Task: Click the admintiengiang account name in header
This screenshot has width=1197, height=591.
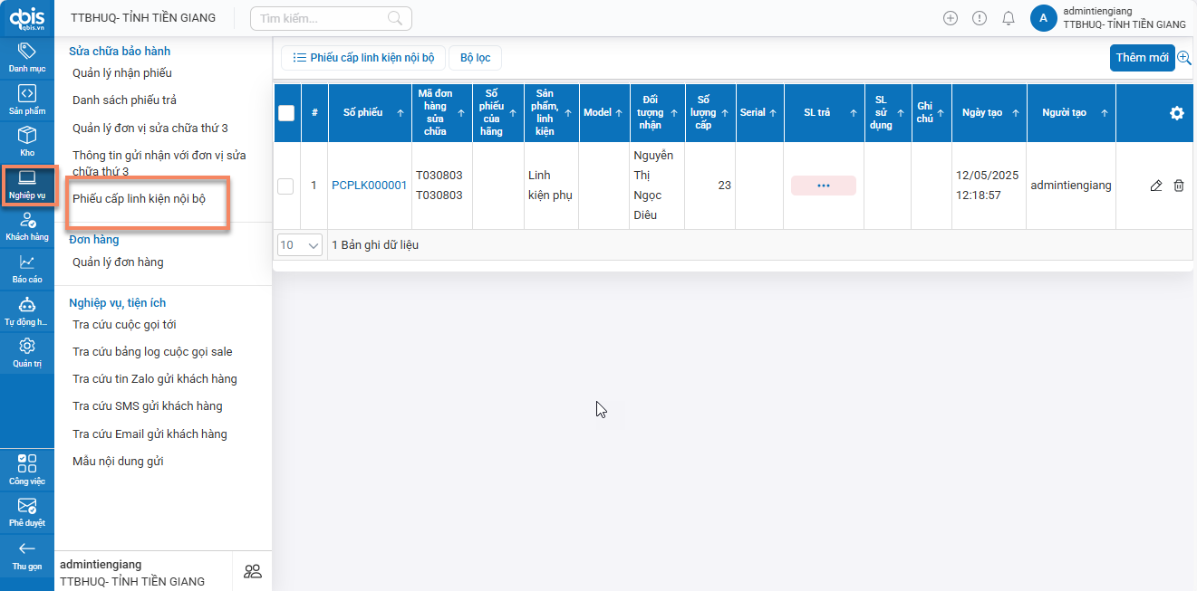Action: (1097, 11)
